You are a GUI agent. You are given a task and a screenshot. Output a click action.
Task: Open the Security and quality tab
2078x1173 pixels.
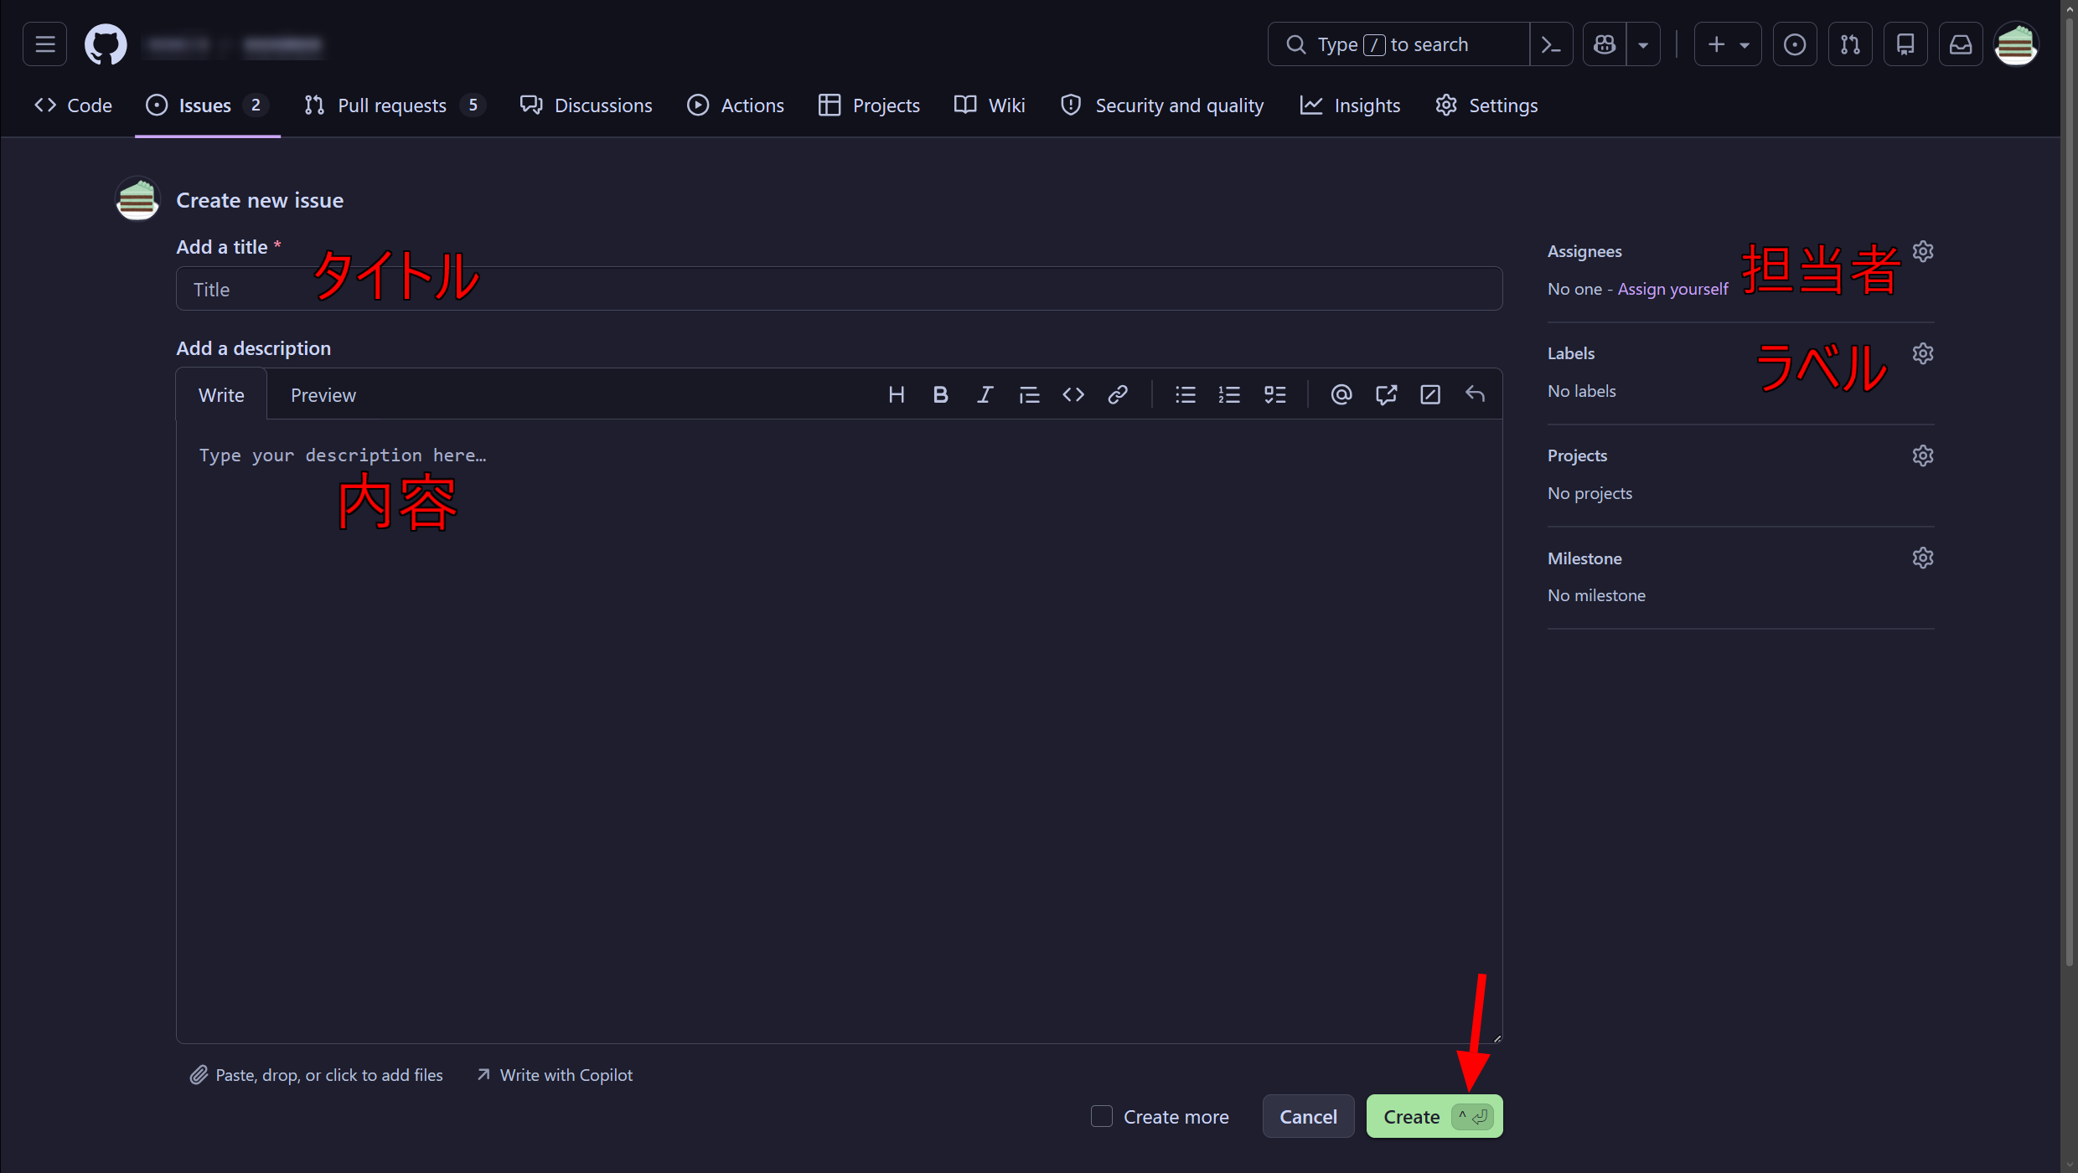tap(1162, 105)
